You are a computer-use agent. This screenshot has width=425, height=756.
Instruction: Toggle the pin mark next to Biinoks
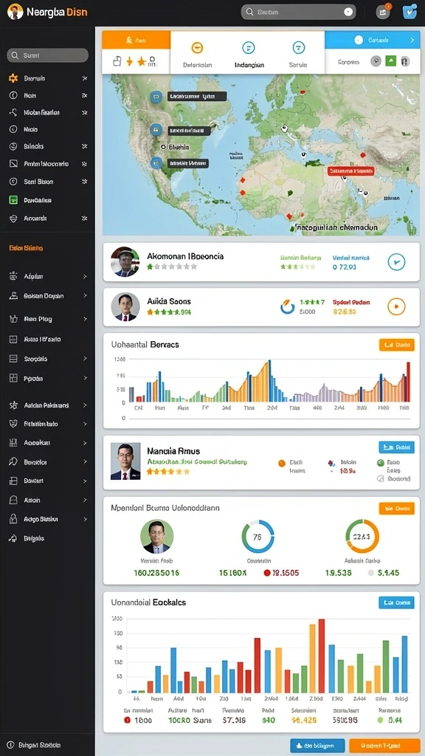pyautogui.click(x=85, y=146)
